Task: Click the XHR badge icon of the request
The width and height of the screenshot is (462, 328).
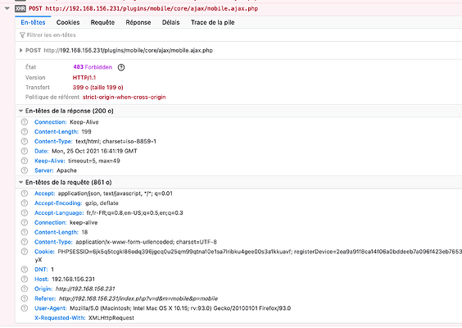Action: tap(20, 8)
